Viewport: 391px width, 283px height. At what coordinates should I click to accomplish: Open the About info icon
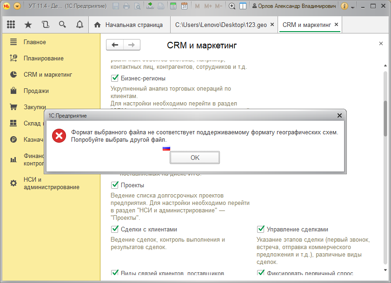[x=345, y=6]
